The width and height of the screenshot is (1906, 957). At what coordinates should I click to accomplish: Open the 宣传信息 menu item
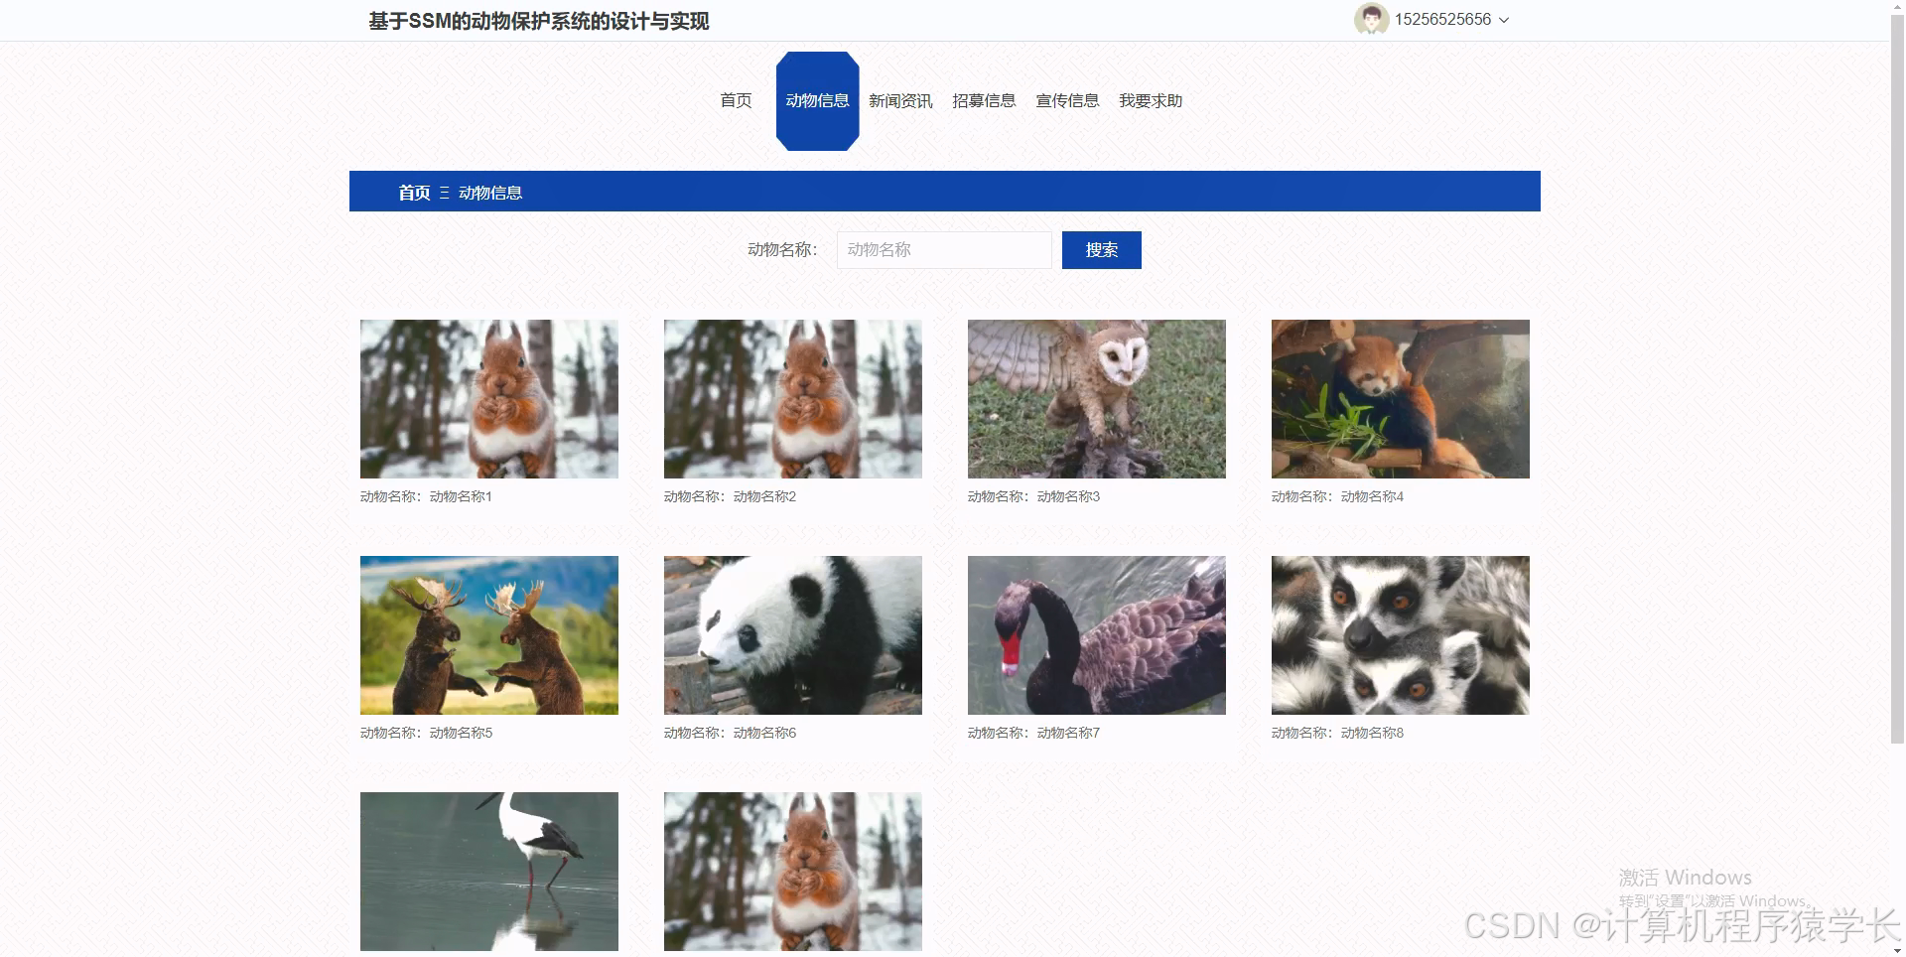[x=1067, y=100]
